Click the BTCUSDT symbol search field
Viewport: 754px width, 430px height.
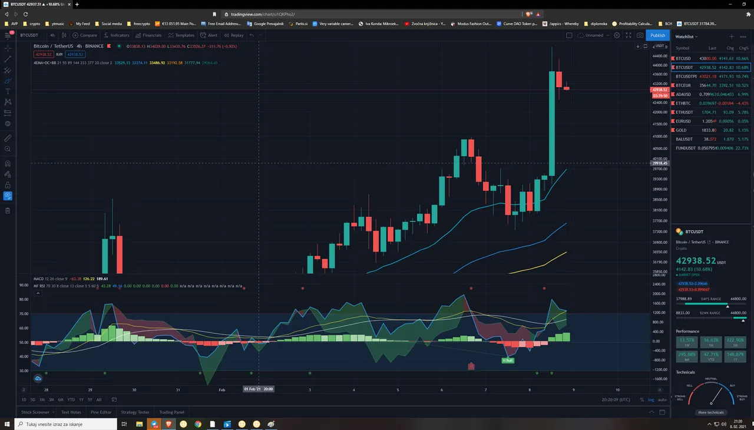tap(31, 35)
